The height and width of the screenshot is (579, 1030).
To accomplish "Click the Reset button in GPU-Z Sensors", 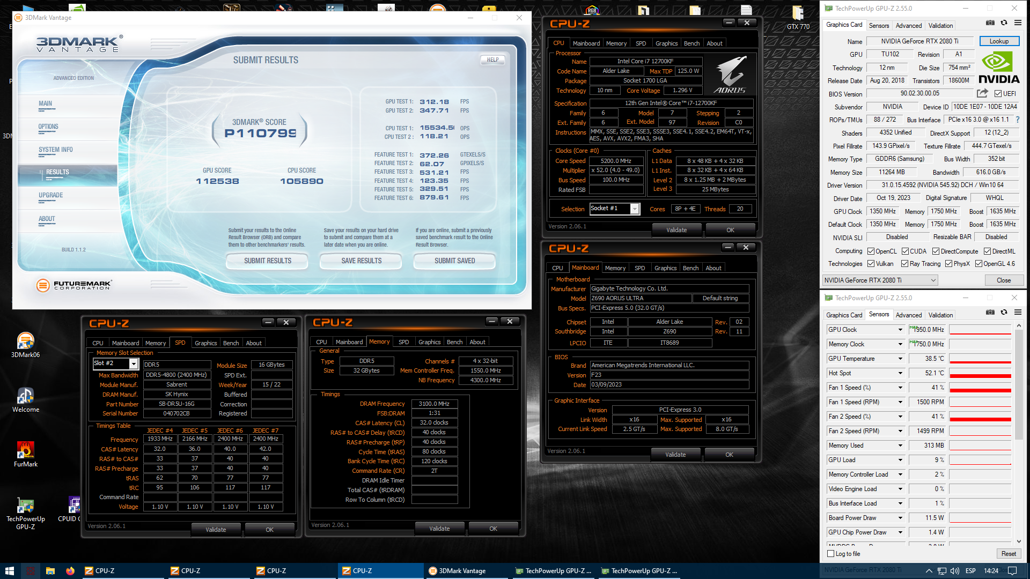I will click(x=1009, y=554).
